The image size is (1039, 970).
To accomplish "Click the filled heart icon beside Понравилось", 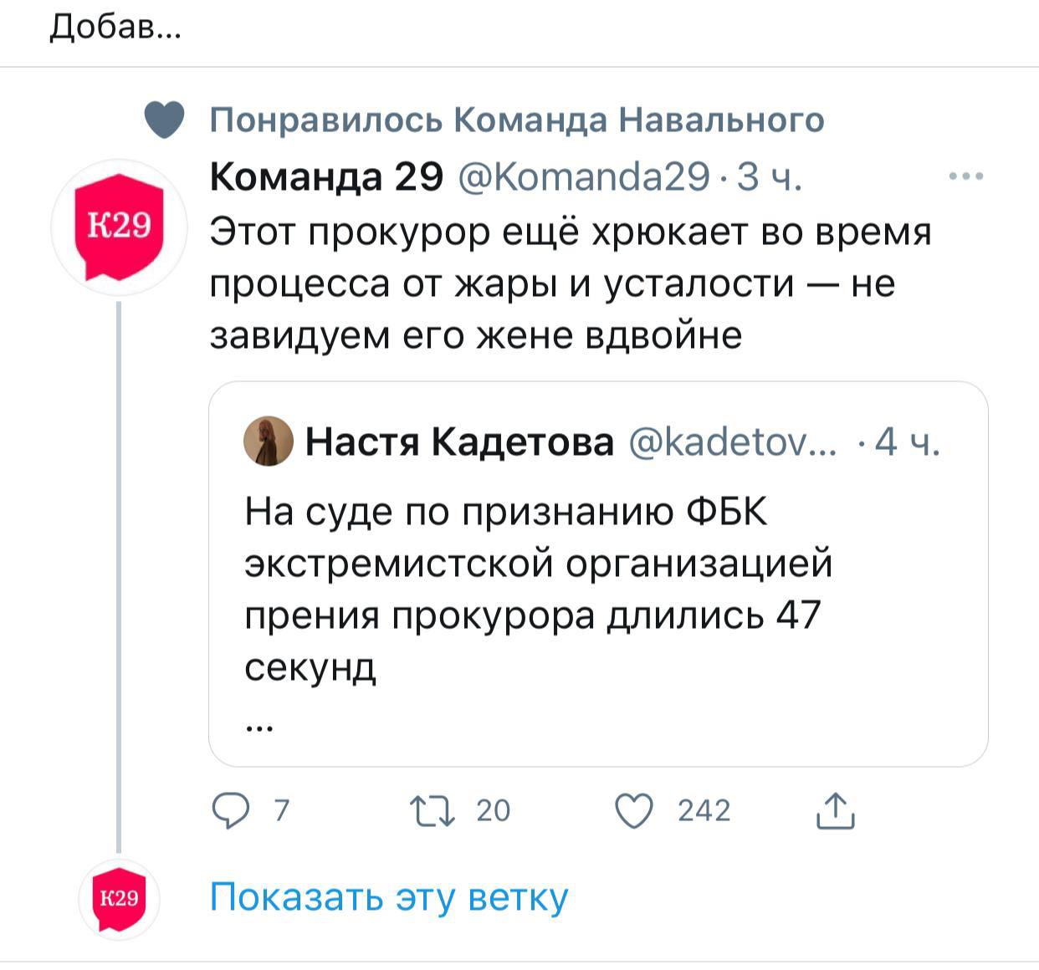I will [164, 120].
